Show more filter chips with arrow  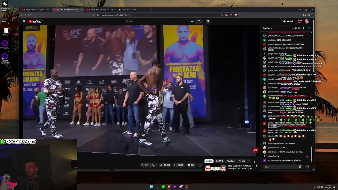254,161
